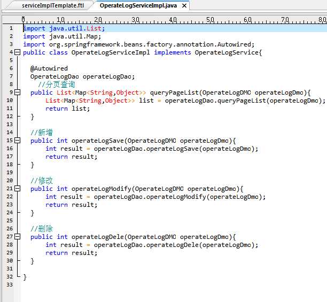This screenshot has height=302, width=327.
Task: Click the '//分页查询' comment
Action: [56, 84]
